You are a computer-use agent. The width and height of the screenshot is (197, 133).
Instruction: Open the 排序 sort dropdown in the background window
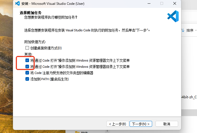click(191, 30)
